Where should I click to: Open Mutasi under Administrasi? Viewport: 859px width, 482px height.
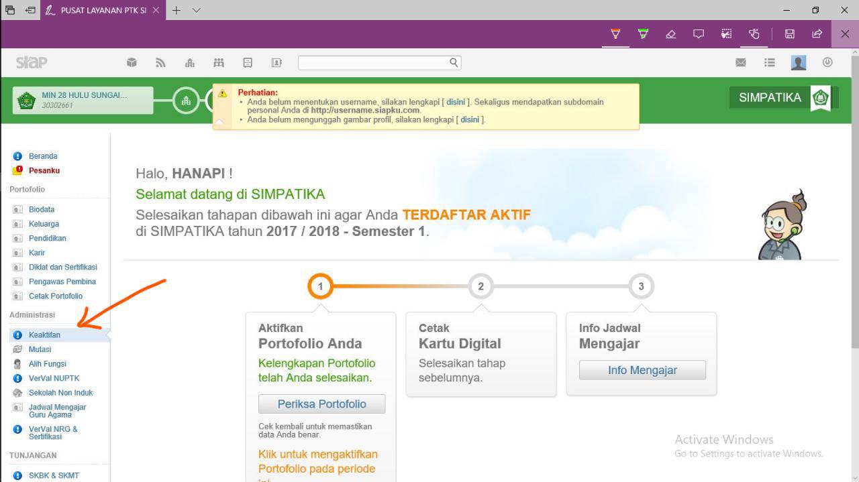click(x=40, y=349)
